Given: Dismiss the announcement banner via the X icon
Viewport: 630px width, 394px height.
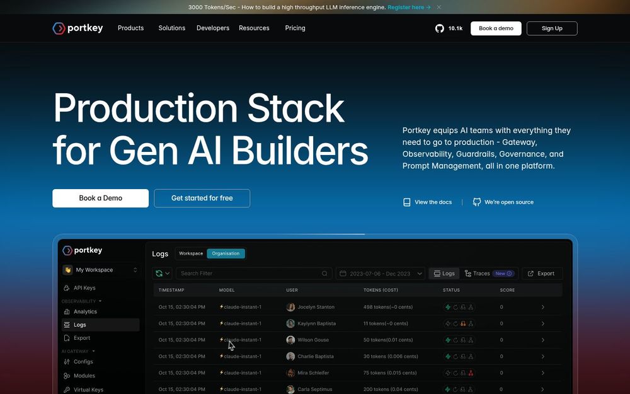Looking at the screenshot, I should click(x=438, y=7).
